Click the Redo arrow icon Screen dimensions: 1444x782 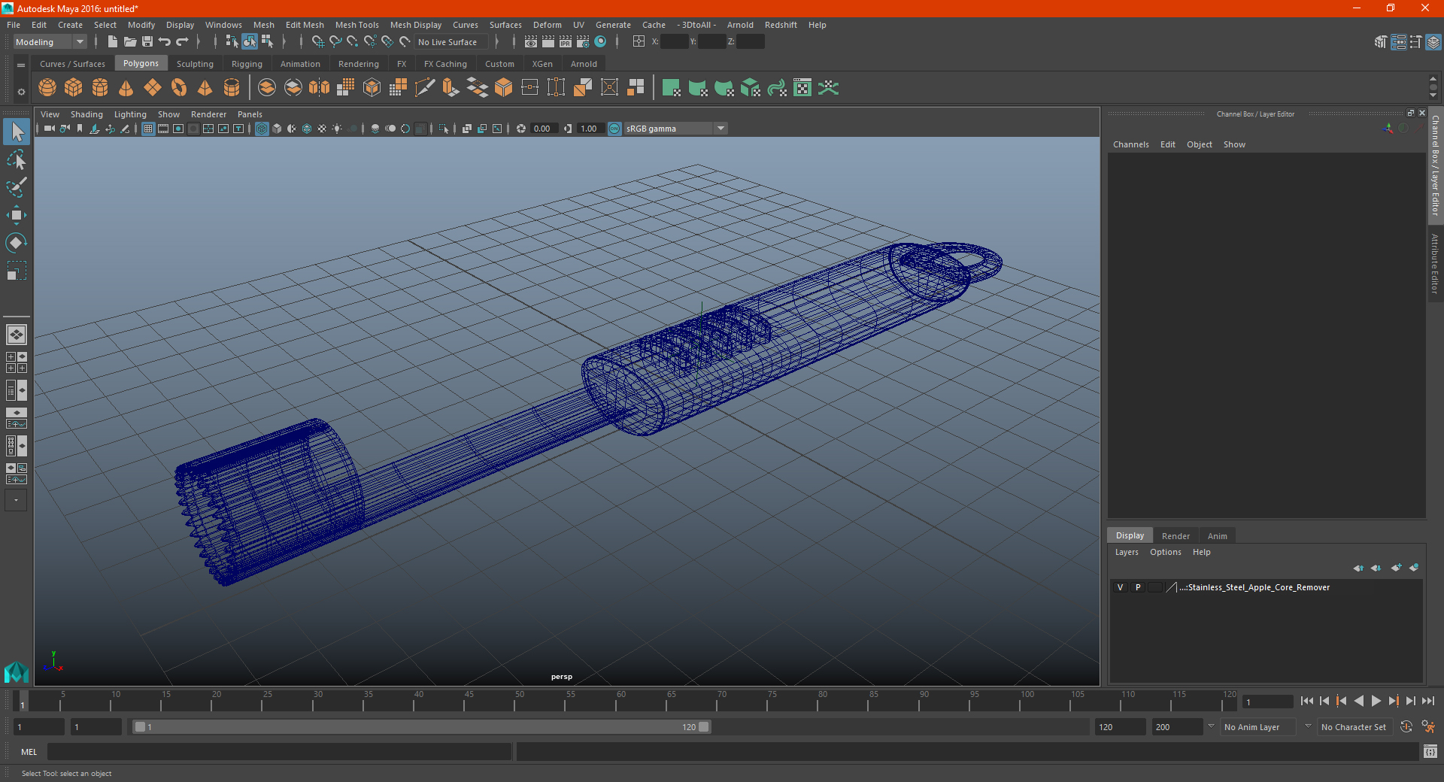(182, 42)
